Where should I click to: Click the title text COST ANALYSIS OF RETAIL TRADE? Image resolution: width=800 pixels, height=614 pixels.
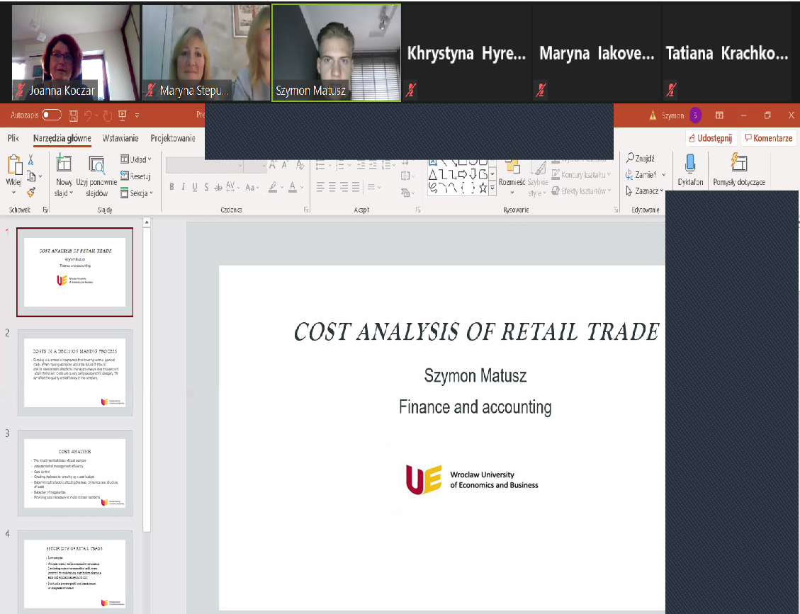477,331
